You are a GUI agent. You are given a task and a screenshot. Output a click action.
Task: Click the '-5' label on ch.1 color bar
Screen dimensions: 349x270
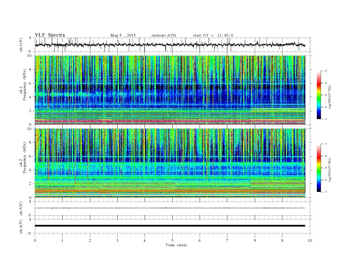point(325,95)
